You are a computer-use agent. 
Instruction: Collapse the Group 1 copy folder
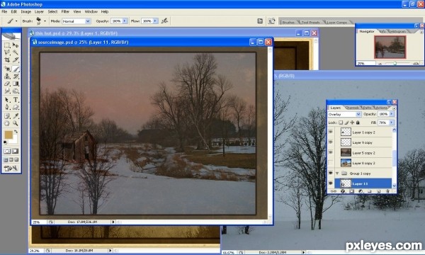[x=337, y=173]
